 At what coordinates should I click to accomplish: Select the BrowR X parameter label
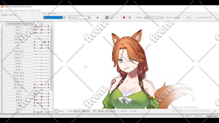(x=19, y=69)
